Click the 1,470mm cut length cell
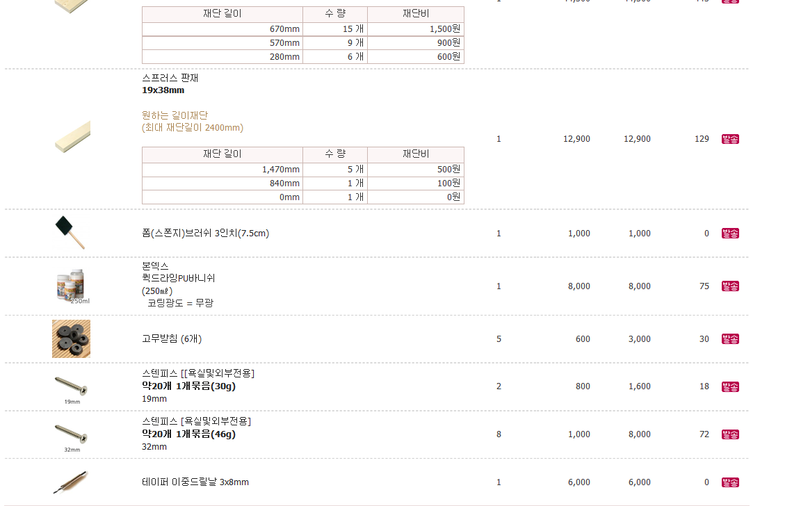This screenshot has height=506, width=801. 222,170
